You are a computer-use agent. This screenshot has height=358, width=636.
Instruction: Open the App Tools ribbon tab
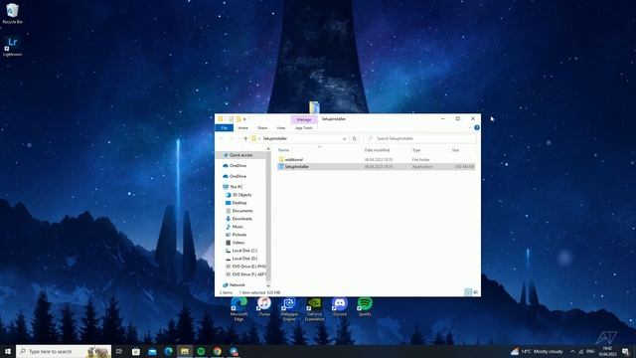(303, 128)
